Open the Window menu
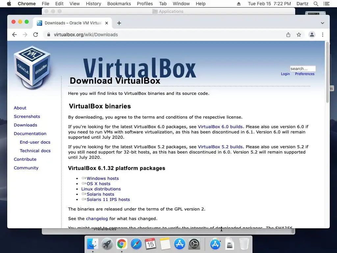 [x=181, y=4]
